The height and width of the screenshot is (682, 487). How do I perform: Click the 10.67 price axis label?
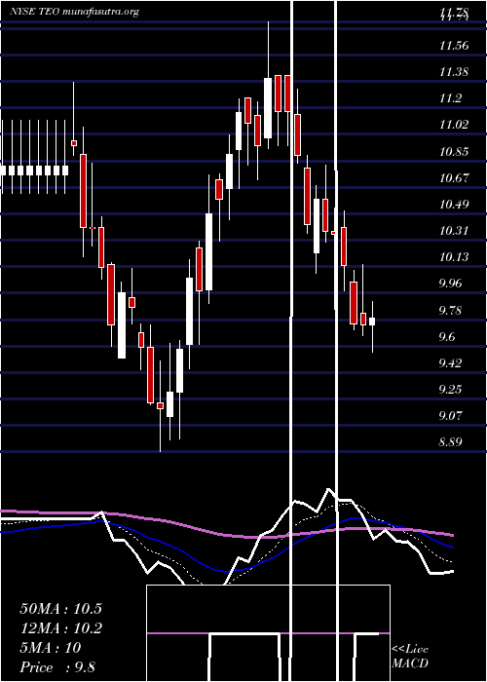454,177
